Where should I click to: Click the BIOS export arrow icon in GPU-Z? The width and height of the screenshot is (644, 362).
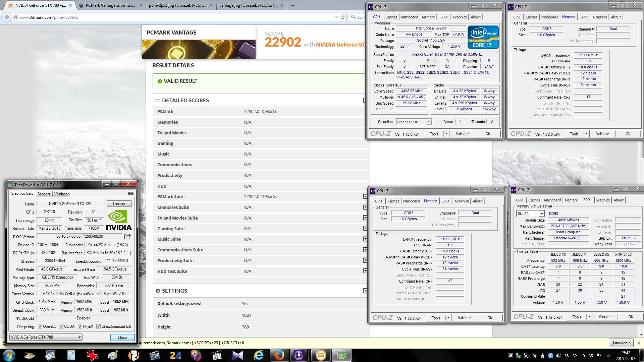[127, 236]
